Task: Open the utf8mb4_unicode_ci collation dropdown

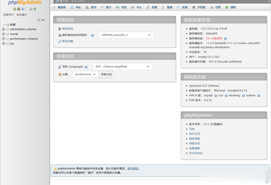Action: tap(126, 35)
